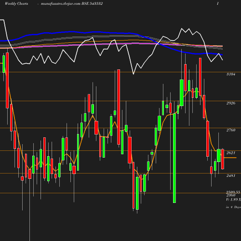Screen dimensions: 241x241
Task: Click the 2481 price level label
Action: (x=231, y=175)
